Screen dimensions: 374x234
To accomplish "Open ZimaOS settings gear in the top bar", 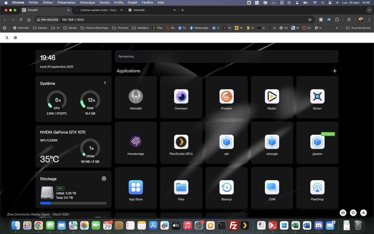I will pyautogui.click(x=15, y=38).
